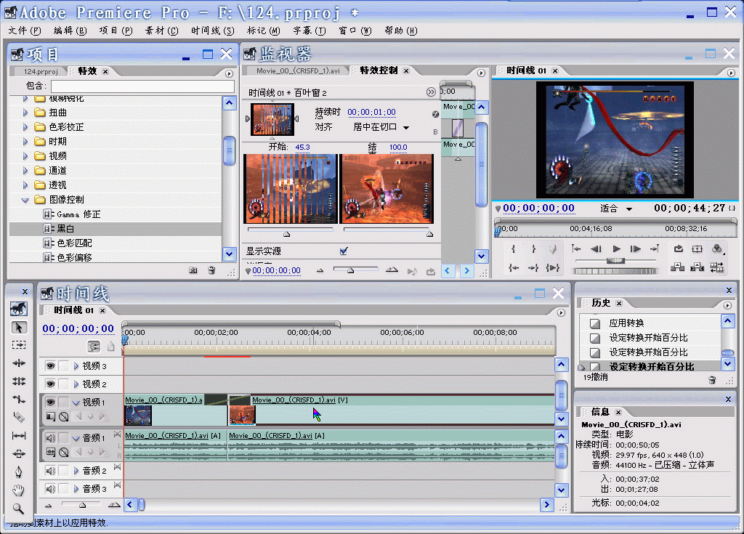The image size is (744, 534).
Task: Step forward one frame in monitor
Action: pos(635,248)
